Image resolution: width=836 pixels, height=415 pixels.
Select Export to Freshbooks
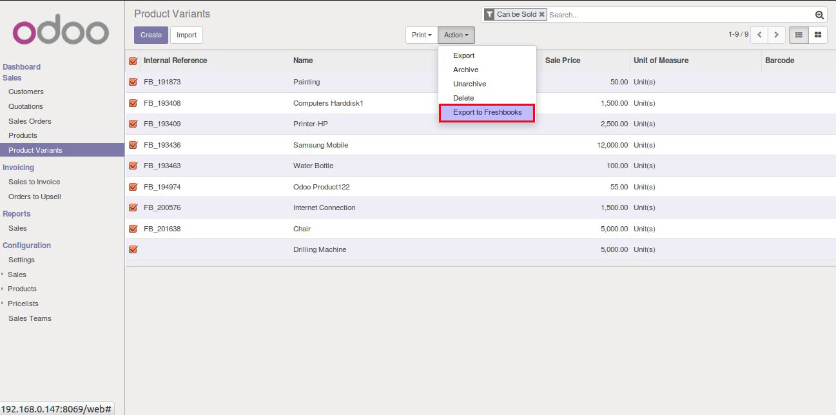click(x=487, y=113)
